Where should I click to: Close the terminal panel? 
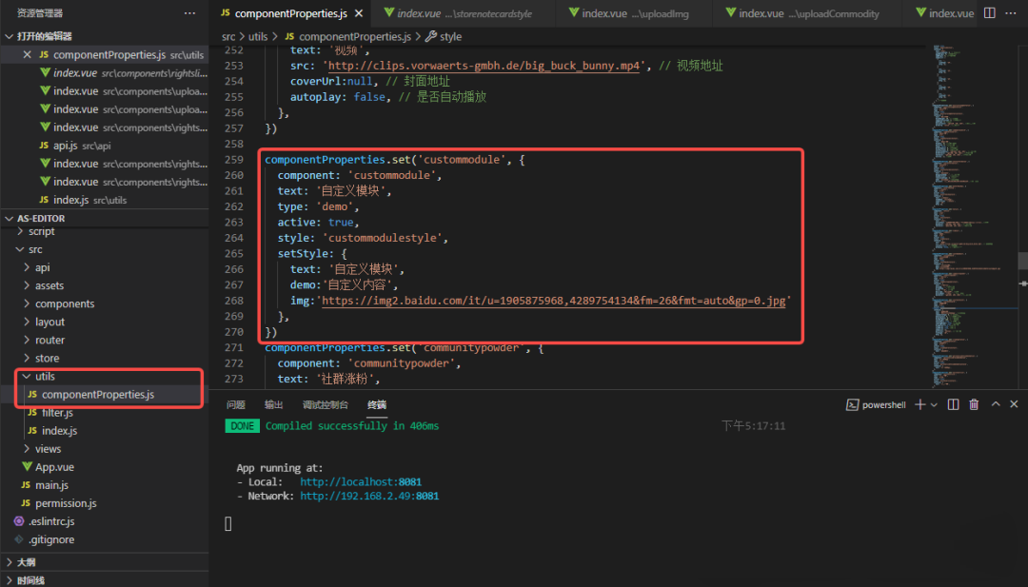1014,404
